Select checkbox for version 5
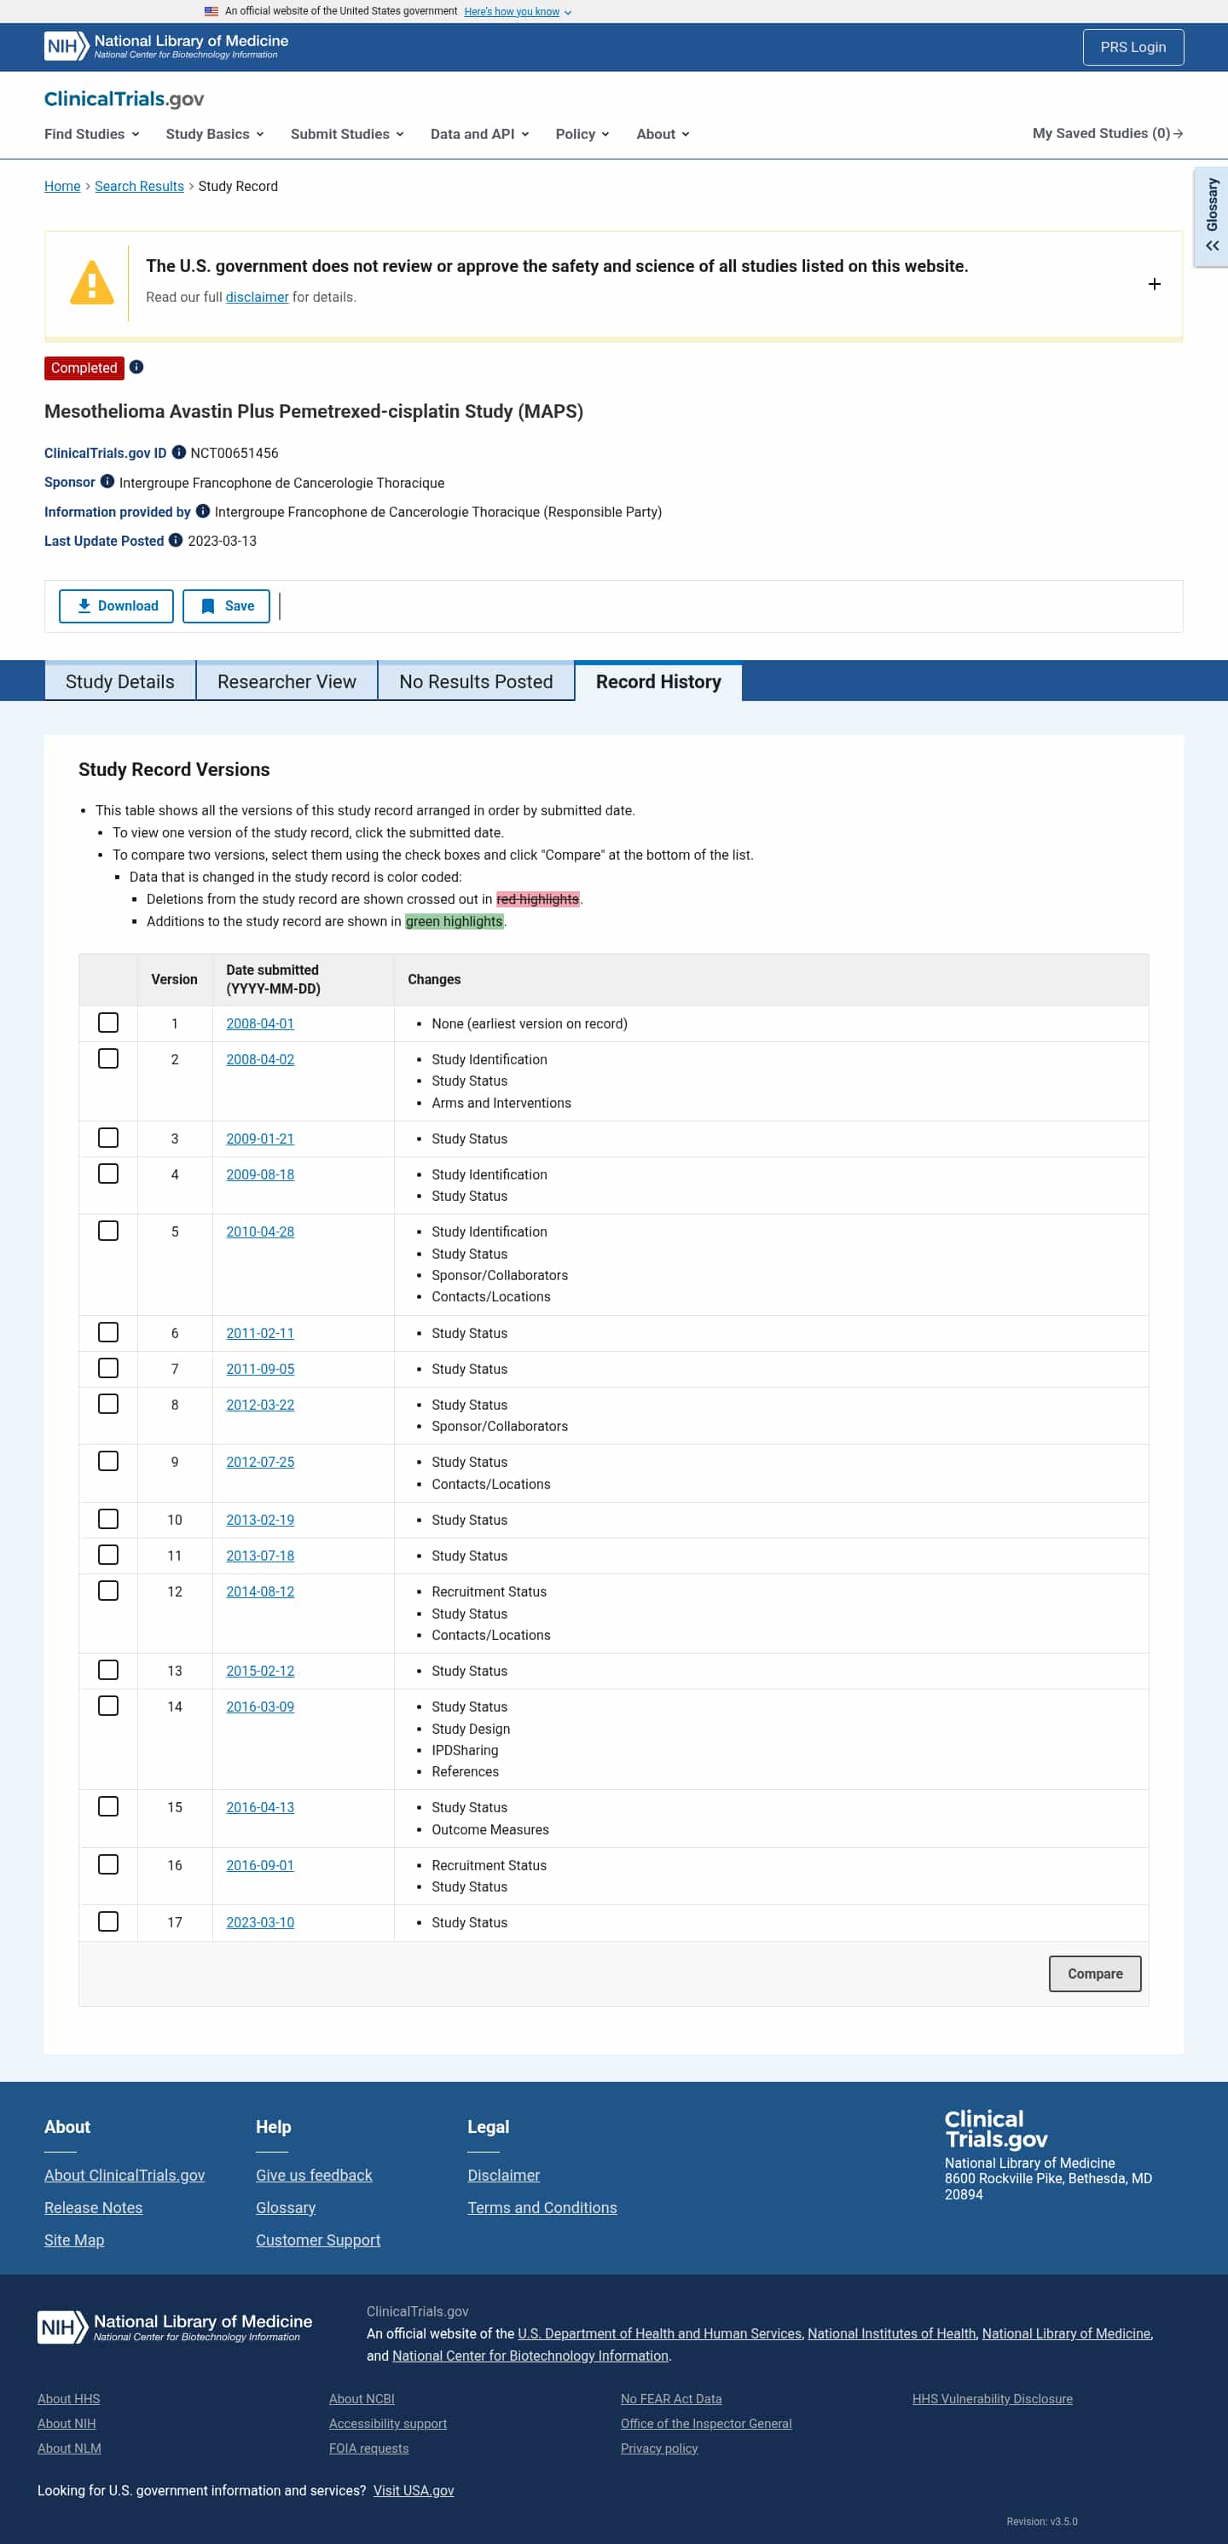This screenshot has width=1228, height=2544. click(108, 1231)
